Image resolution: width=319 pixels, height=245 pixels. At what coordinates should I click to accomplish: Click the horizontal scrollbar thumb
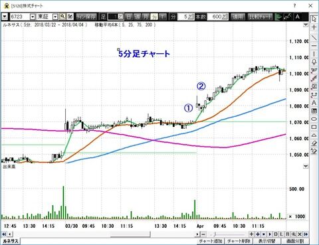130,234
